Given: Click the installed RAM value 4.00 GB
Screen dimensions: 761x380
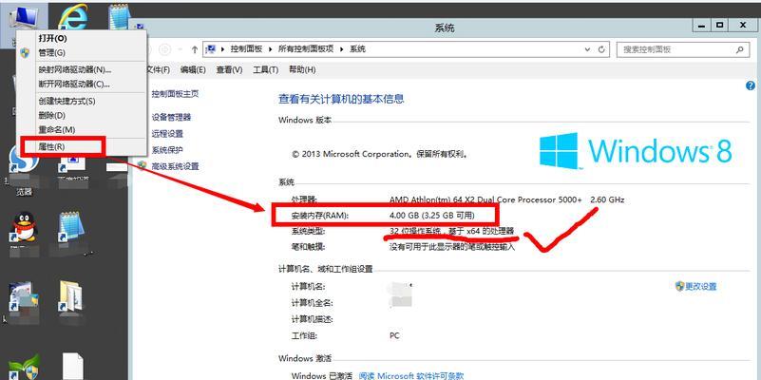Looking at the screenshot, I should tap(432, 215).
